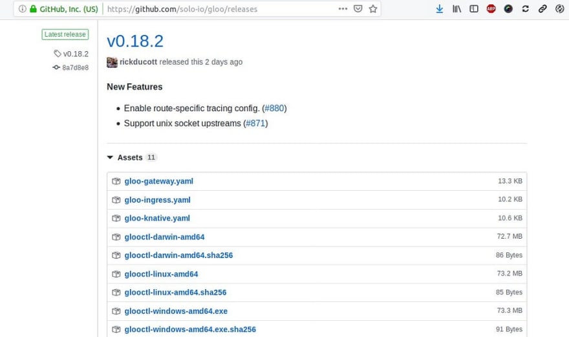Download glooctl-windows-amd64.exe.sha256 checksum
The width and height of the screenshot is (569, 337).
[x=190, y=329]
